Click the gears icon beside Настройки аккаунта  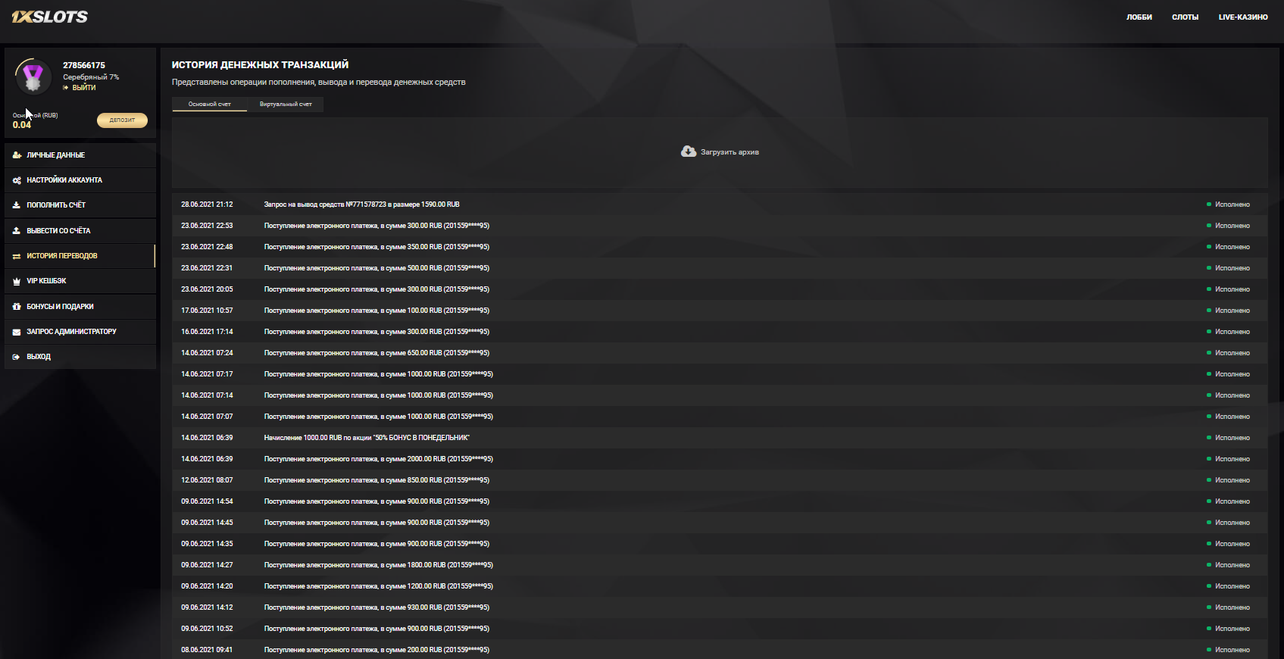17,180
